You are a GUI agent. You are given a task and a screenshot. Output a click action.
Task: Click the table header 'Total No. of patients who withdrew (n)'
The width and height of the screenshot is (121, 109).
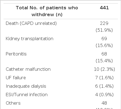click(47, 11)
